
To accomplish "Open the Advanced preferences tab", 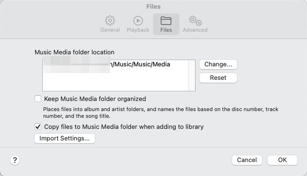I will tap(195, 24).
